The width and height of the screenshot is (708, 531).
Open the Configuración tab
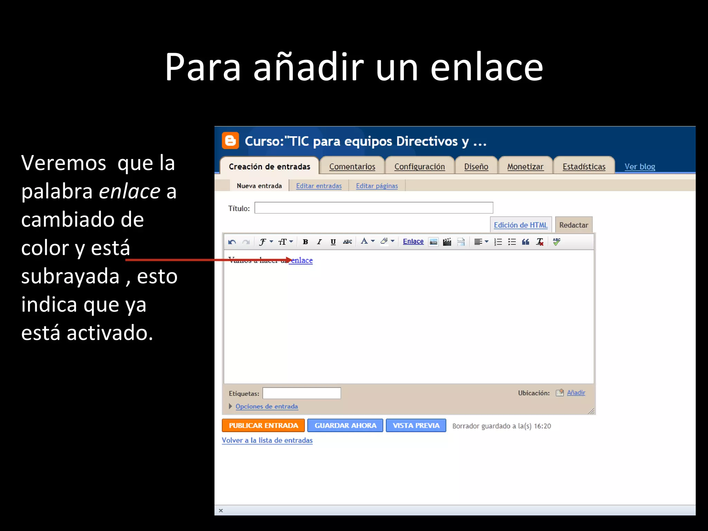click(x=419, y=166)
